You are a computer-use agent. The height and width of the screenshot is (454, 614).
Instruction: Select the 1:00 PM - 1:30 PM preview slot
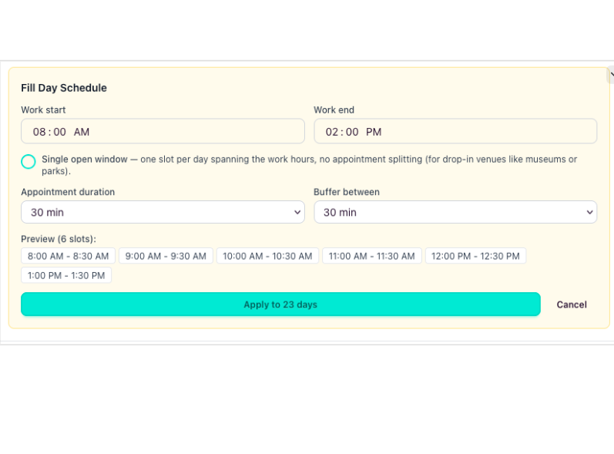[66, 275]
